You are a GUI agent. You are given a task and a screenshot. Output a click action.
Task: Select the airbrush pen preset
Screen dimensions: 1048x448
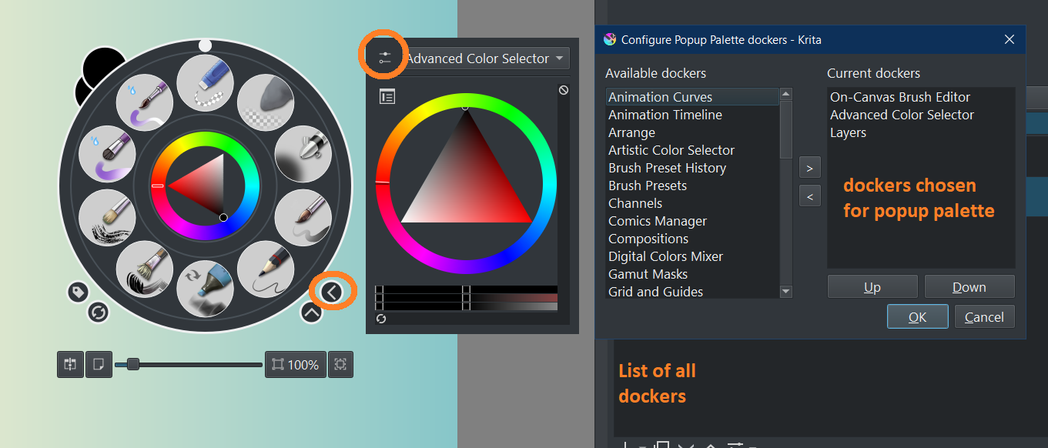point(303,154)
